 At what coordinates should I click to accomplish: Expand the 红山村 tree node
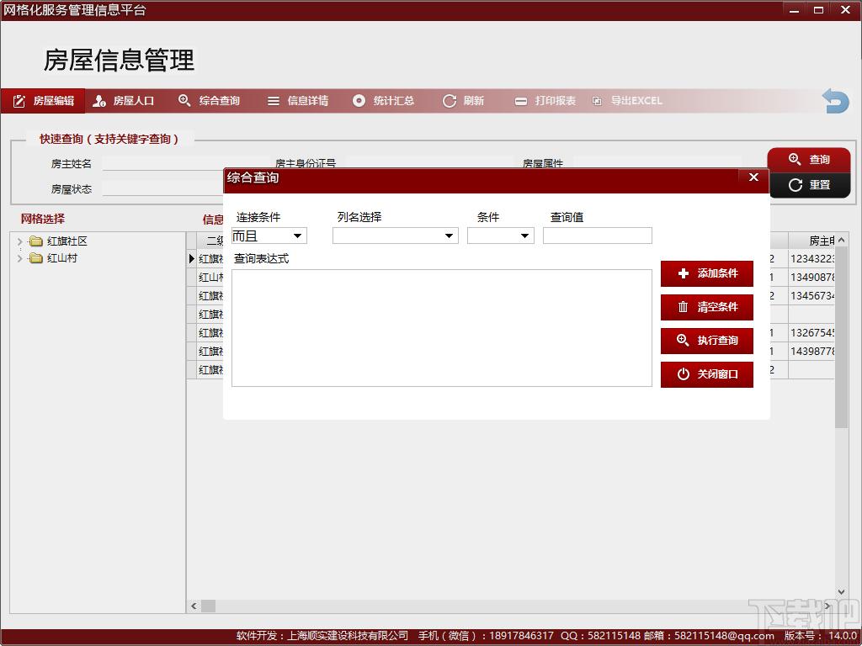[20, 258]
